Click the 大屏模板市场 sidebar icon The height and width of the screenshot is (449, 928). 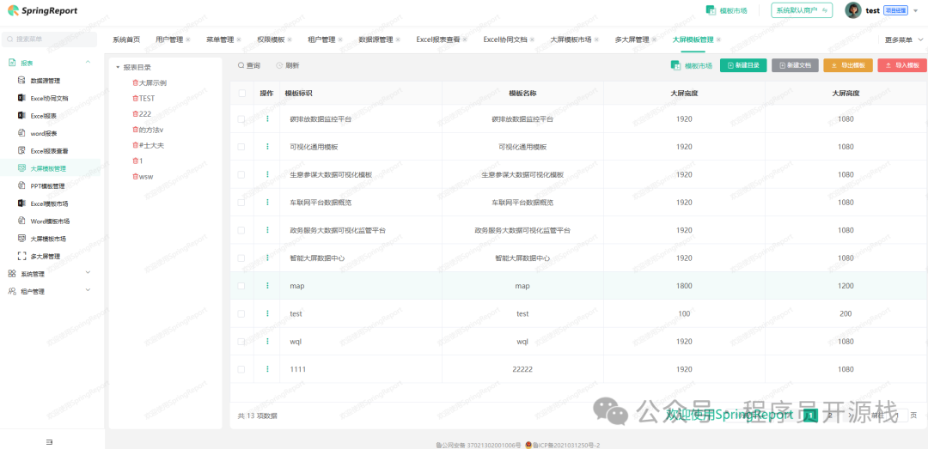(21, 239)
